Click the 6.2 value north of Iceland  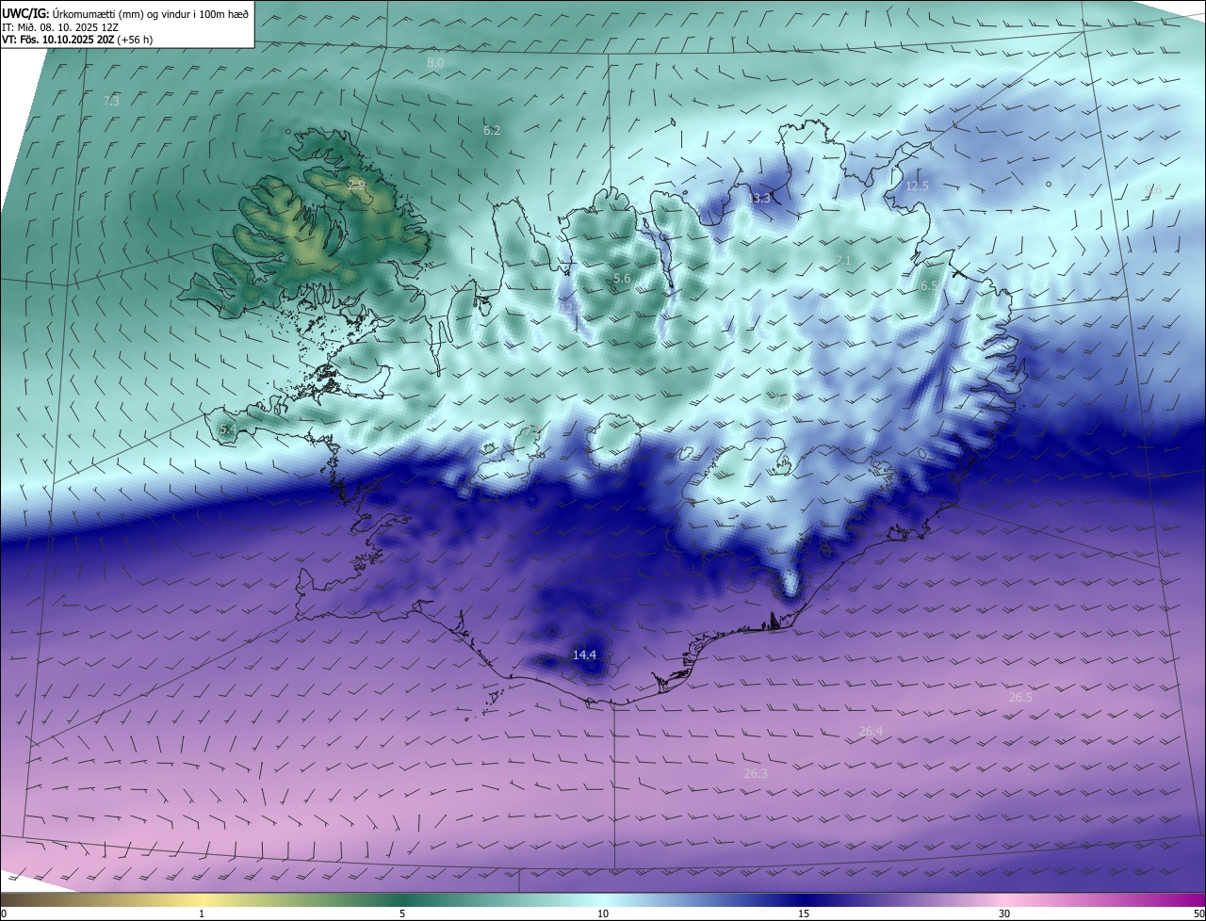tap(492, 131)
